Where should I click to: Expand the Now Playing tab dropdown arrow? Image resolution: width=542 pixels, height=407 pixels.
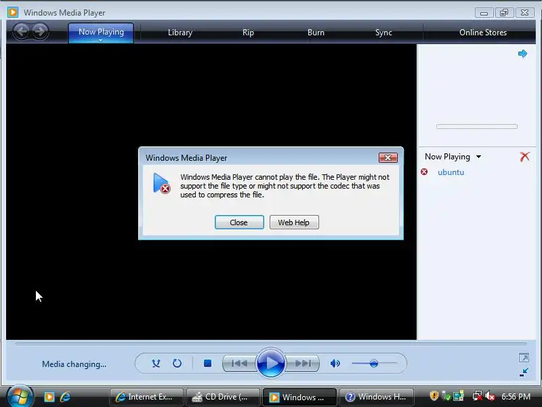[x=100, y=40]
